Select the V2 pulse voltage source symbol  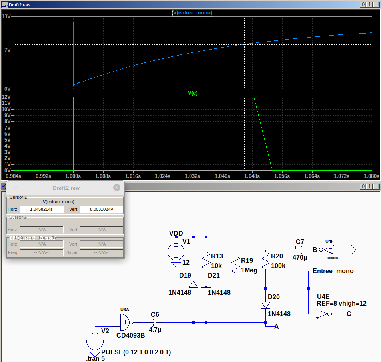(x=95, y=341)
